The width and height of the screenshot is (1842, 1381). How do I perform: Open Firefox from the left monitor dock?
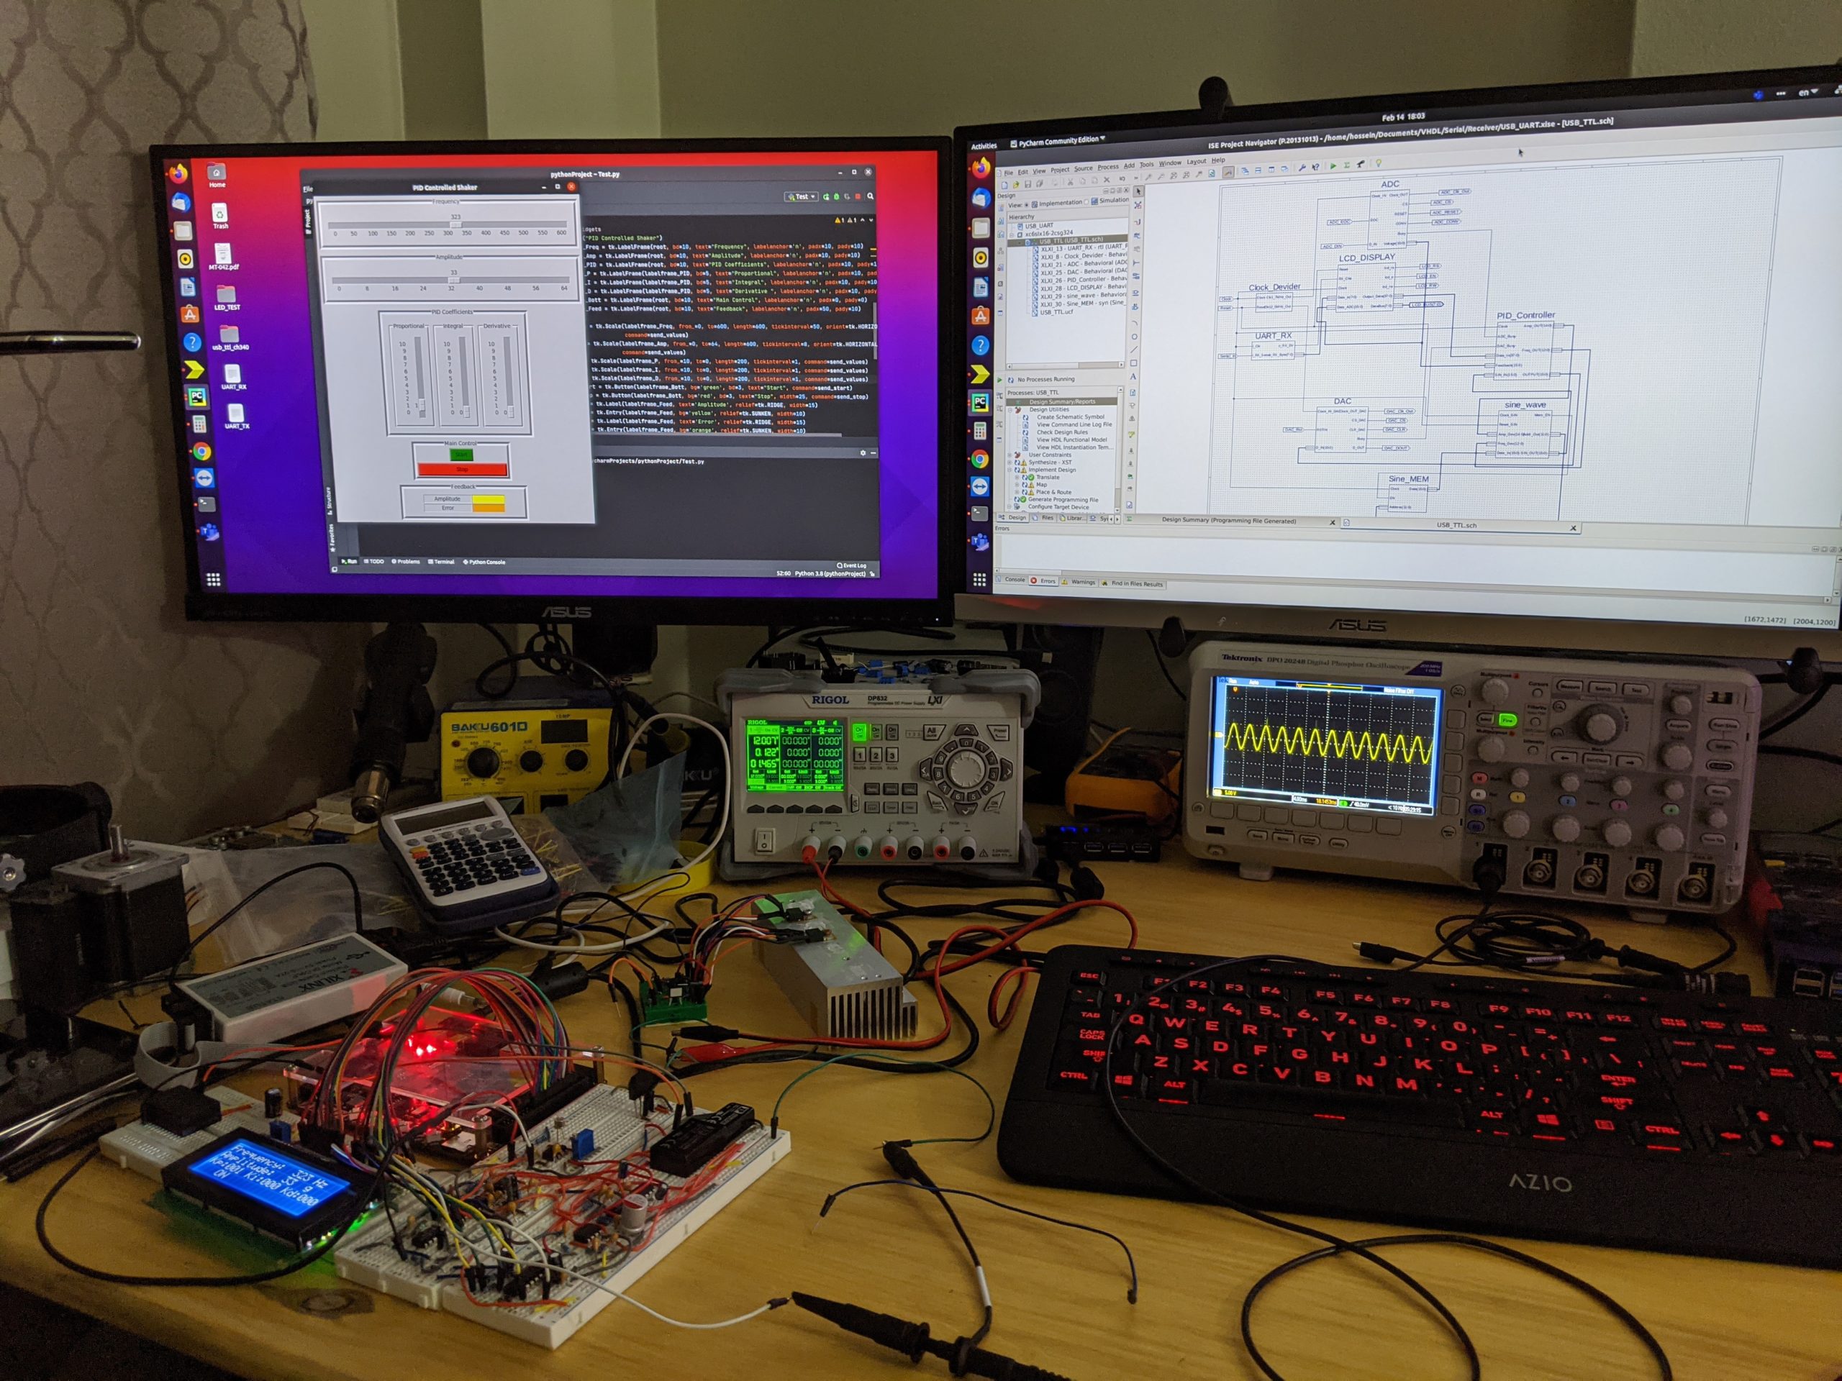coord(178,174)
